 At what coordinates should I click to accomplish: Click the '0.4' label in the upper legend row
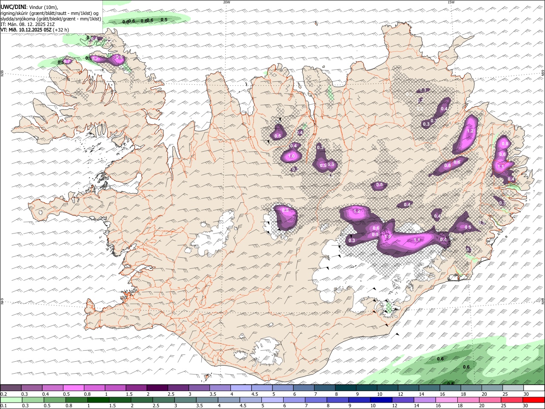click(46, 394)
